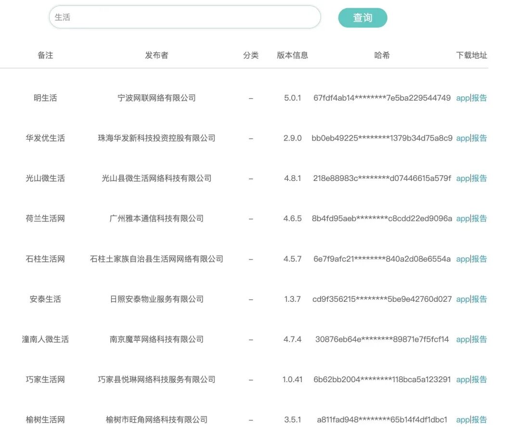Click version 4.6.5

pos(293,219)
